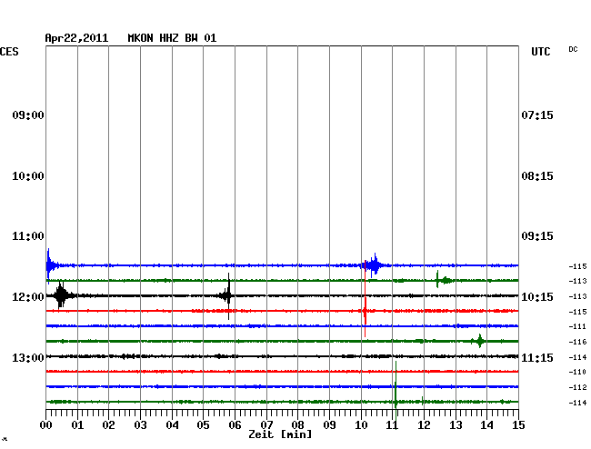Viewport: 591px width, 449px height.
Task: Select the 03 minute axis label
Action: click(140, 424)
